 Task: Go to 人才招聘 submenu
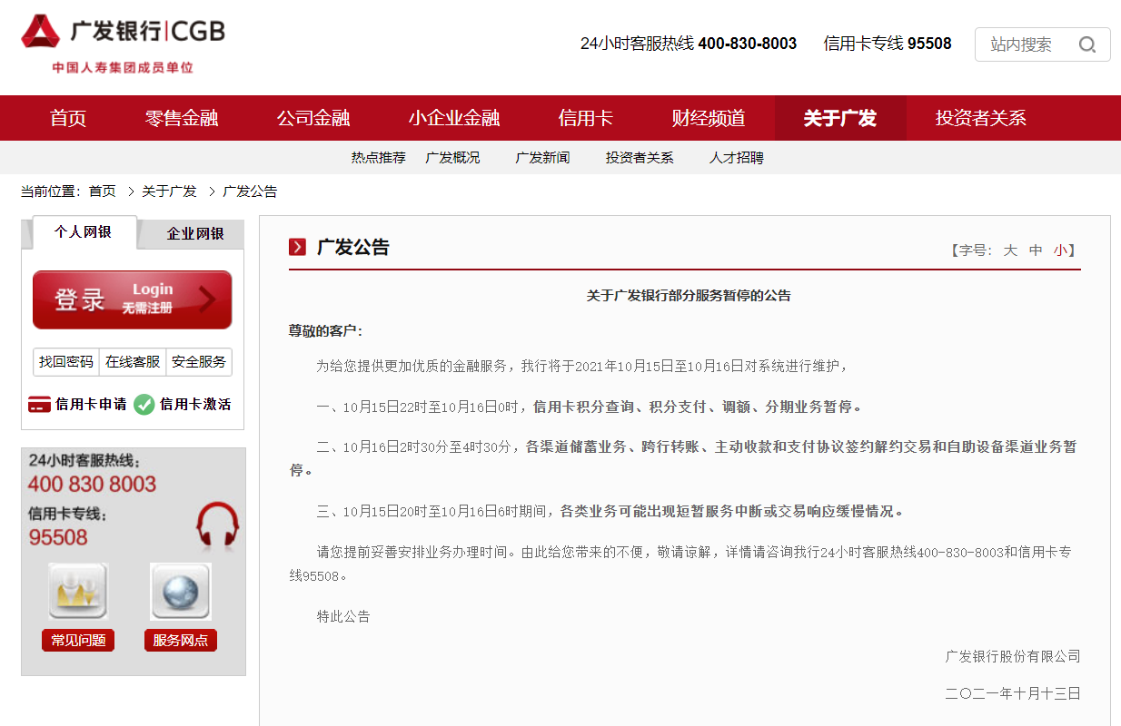pyautogui.click(x=737, y=158)
